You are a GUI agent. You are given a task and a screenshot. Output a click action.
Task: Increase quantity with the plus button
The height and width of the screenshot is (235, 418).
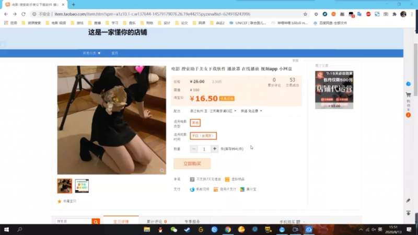(x=215, y=149)
